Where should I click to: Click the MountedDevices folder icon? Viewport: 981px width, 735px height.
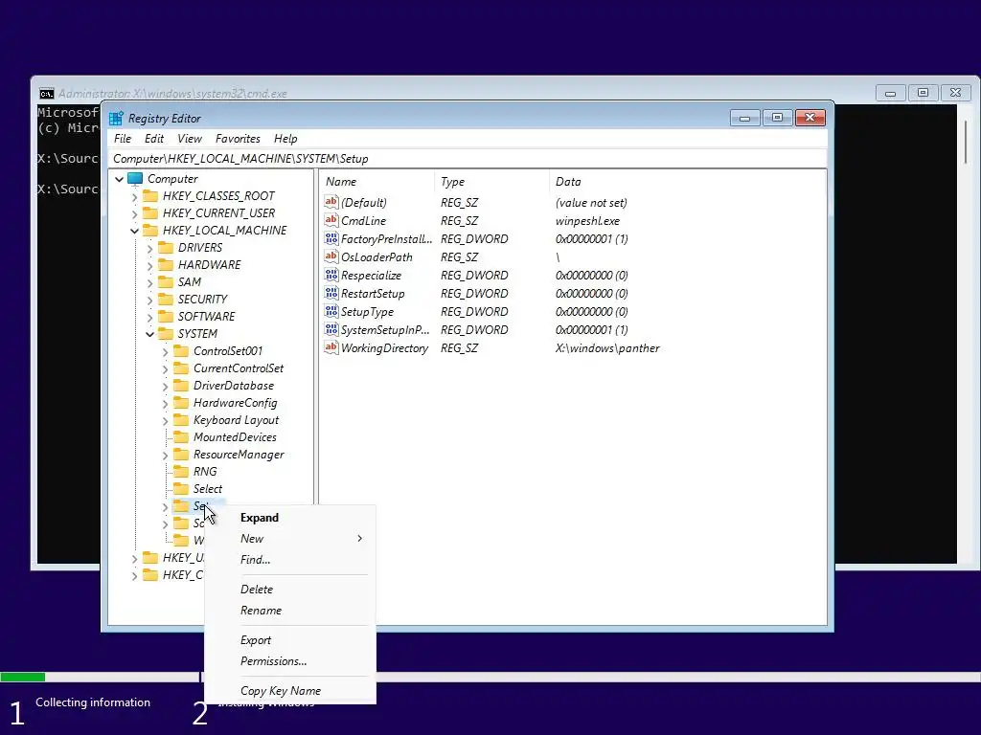coord(181,437)
